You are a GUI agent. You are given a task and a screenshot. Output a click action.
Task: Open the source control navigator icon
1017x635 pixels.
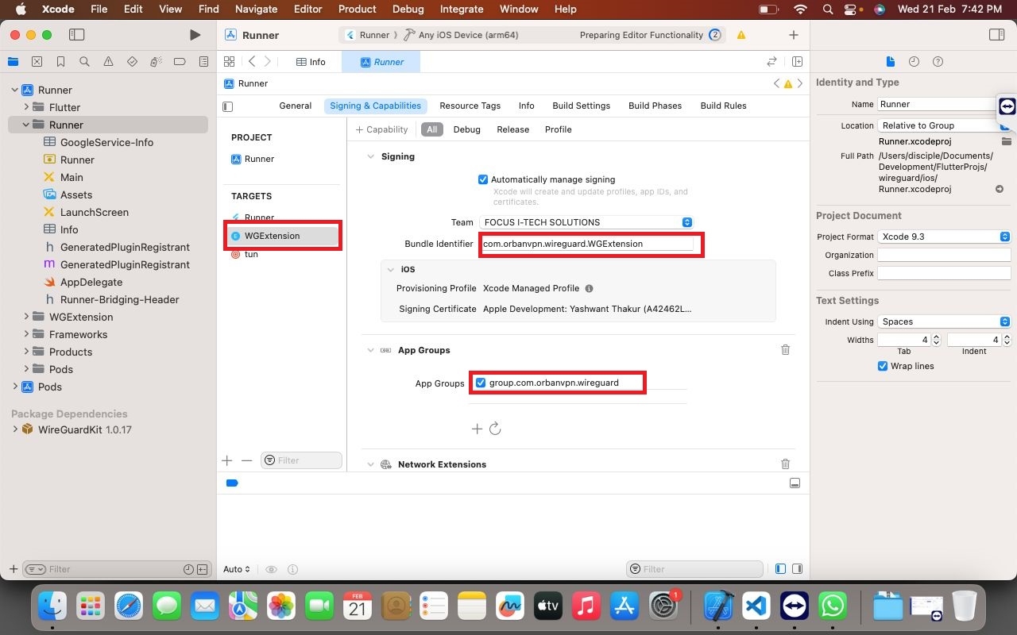tap(37, 62)
